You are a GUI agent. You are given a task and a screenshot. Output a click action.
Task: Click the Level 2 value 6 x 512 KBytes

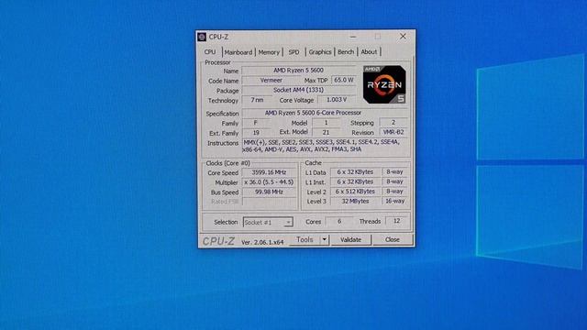tap(355, 192)
